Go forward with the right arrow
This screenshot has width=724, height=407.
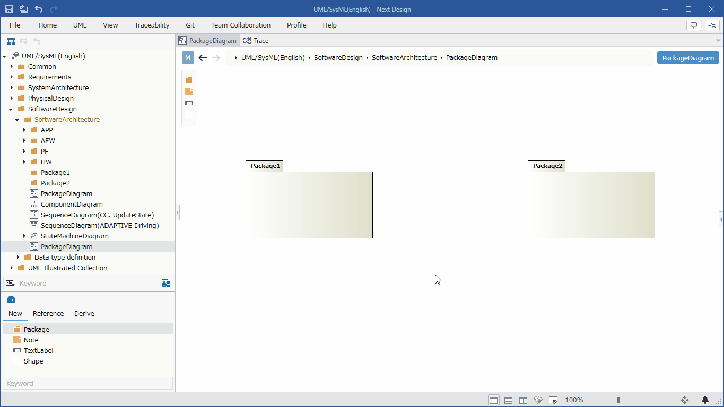(216, 58)
